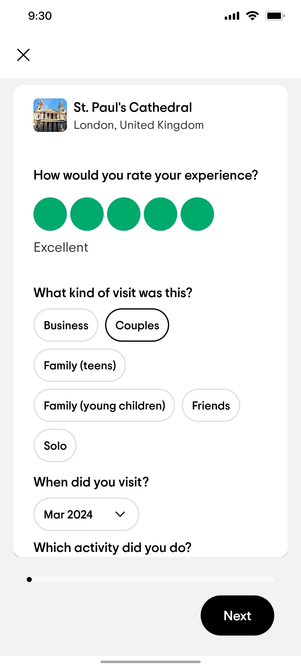Select the second rating bubble

(87, 214)
